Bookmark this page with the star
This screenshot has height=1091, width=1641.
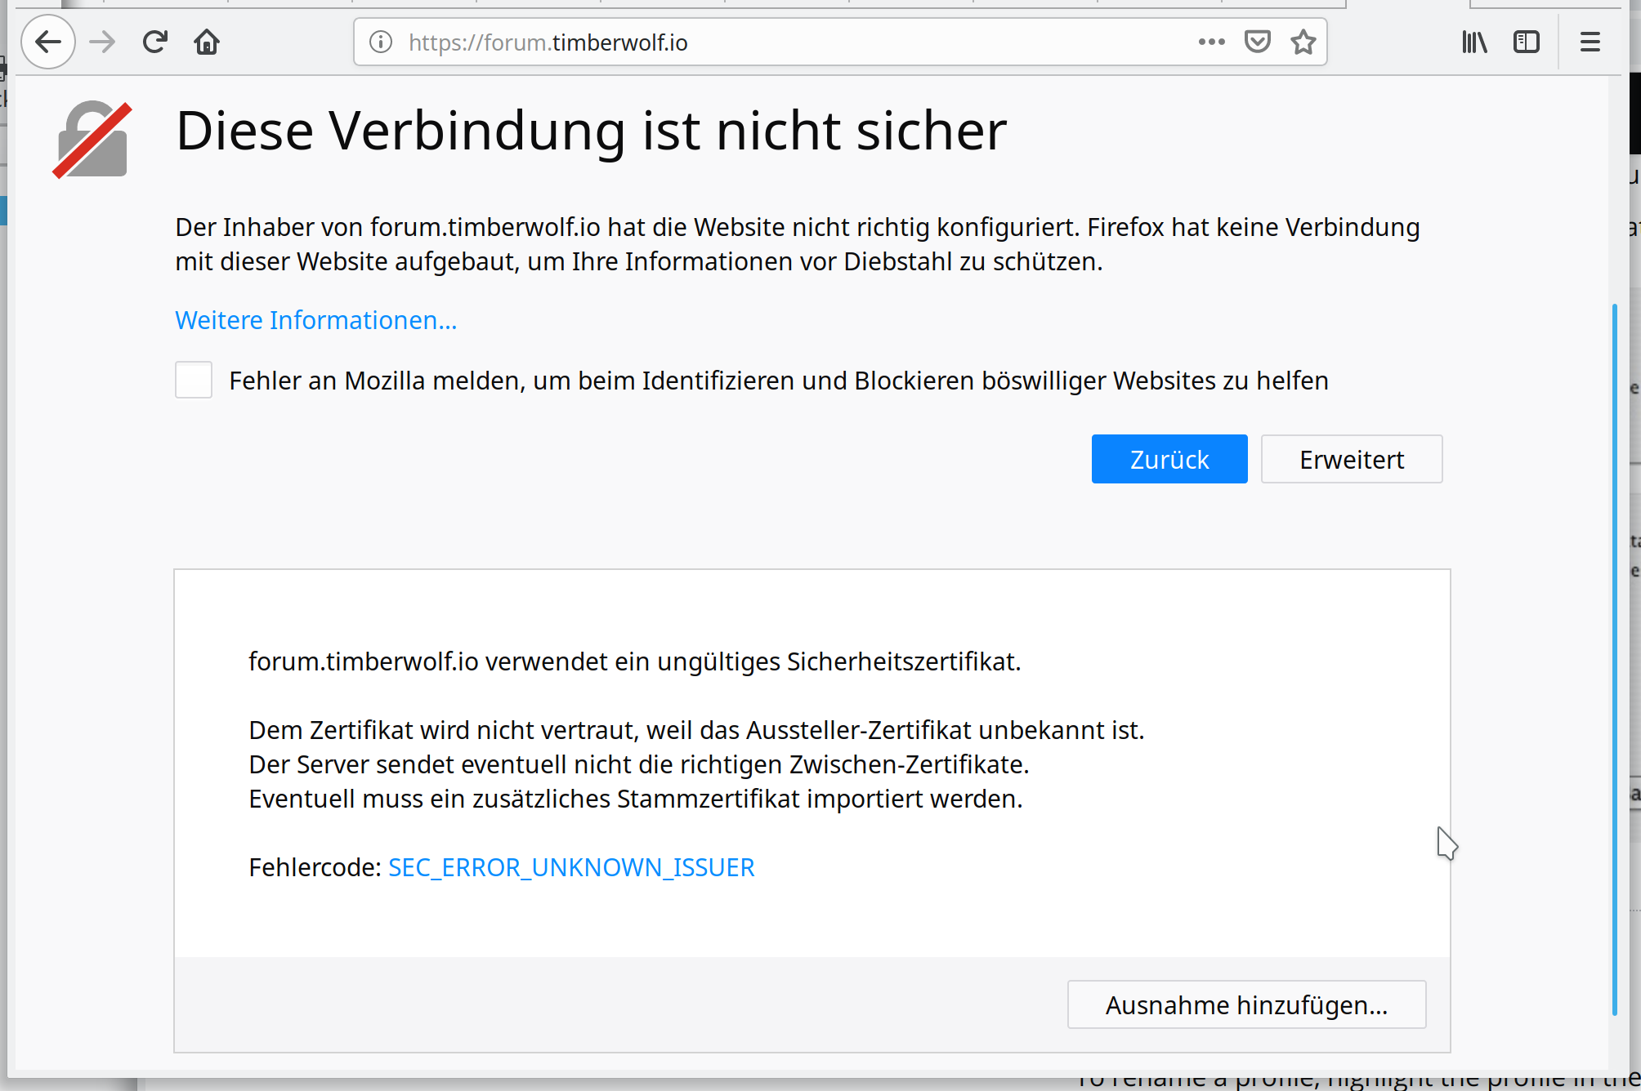pos(1303,42)
